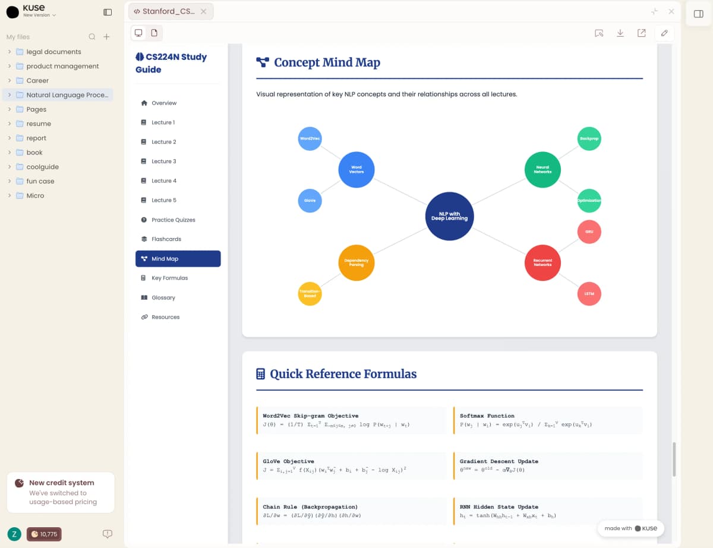Click the Recurrent Networks node
This screenshot has width=713, height=548.
(x=542, y=262)
